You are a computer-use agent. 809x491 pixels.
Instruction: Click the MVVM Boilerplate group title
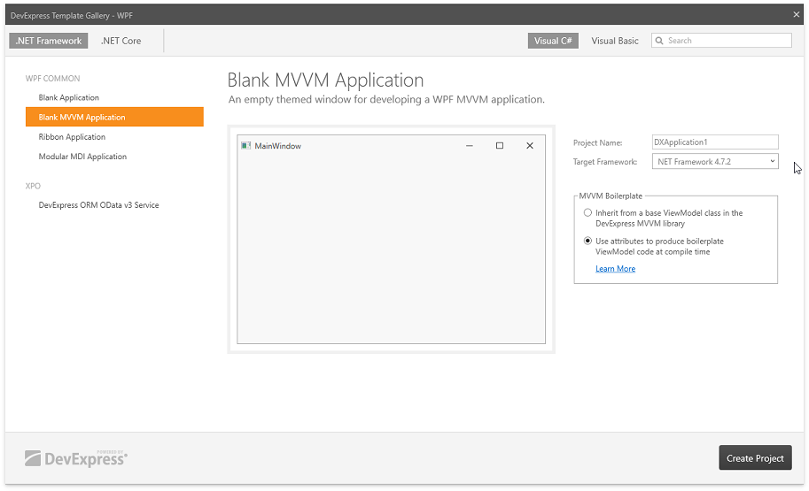[611, 196]
